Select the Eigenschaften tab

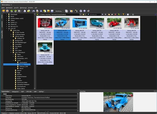click(x=5, y=92)
